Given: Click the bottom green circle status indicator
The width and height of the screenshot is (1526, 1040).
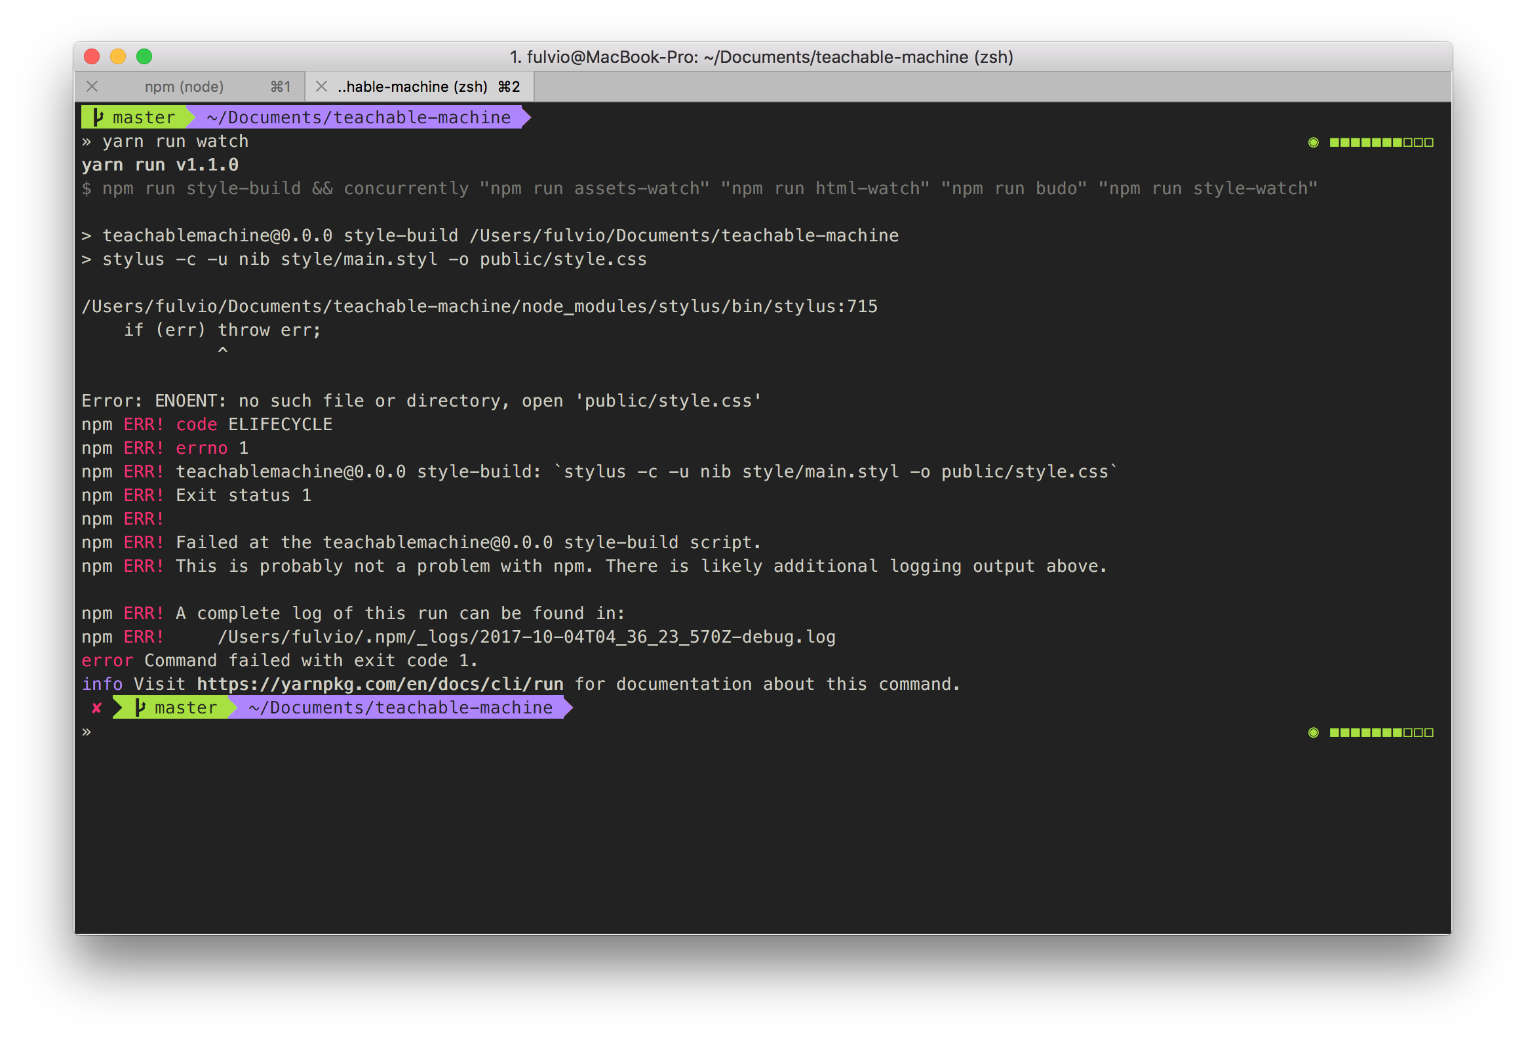Looking at the screenshot, I should [x=1312, y=732].
